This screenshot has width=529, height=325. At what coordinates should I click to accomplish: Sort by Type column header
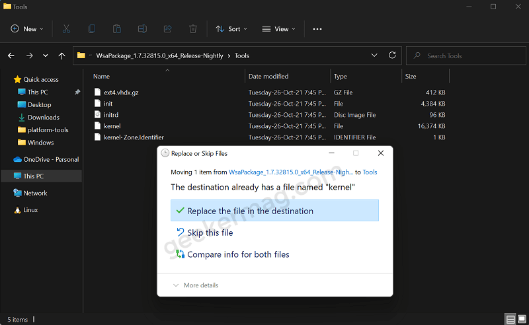tap(341, 77)
